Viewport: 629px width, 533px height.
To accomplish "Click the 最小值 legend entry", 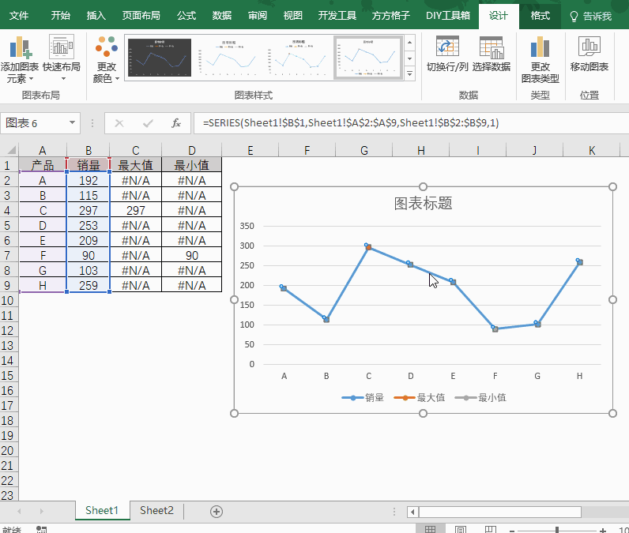I will point(480,397).
